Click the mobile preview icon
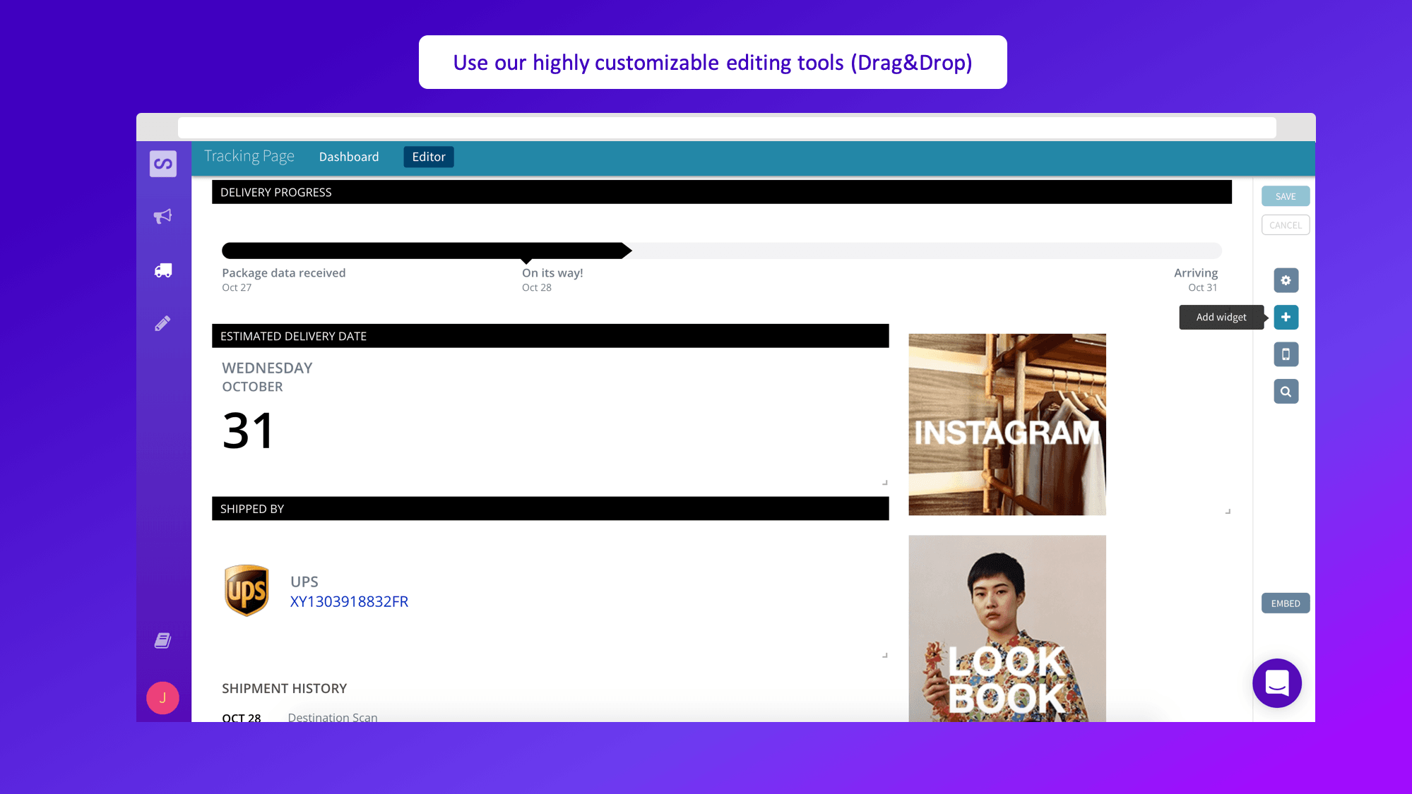 [1285, 354]
